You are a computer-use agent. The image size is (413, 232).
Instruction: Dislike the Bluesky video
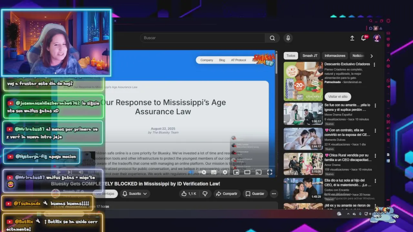point(205,194)
